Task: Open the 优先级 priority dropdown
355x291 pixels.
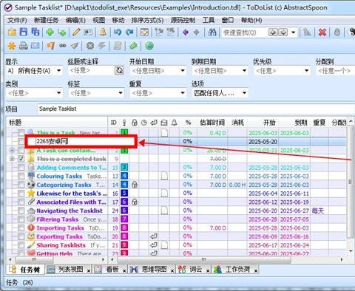Action: (306, 71)
